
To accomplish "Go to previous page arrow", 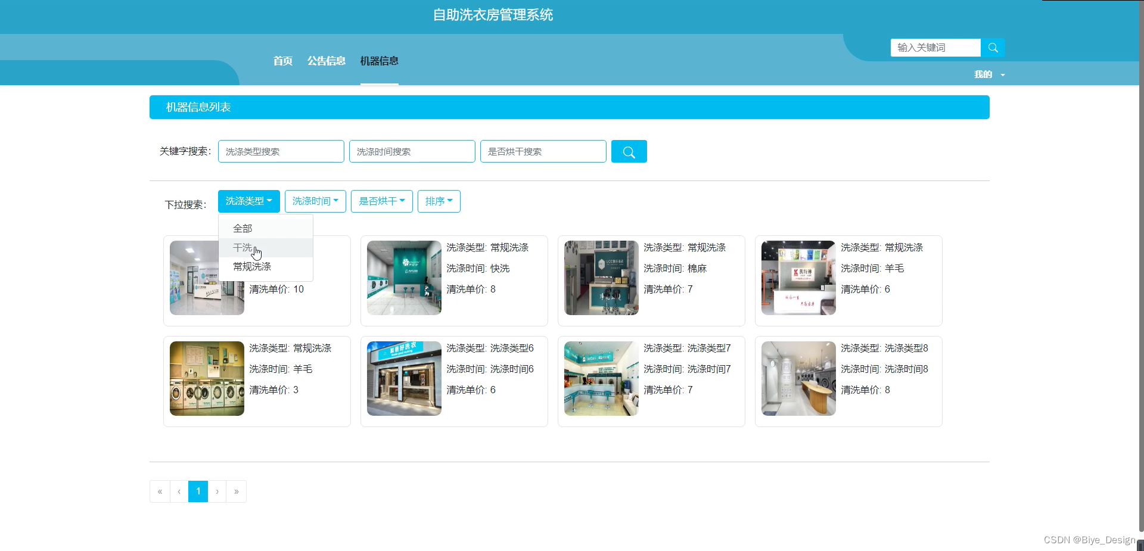I will click(179, 491).
